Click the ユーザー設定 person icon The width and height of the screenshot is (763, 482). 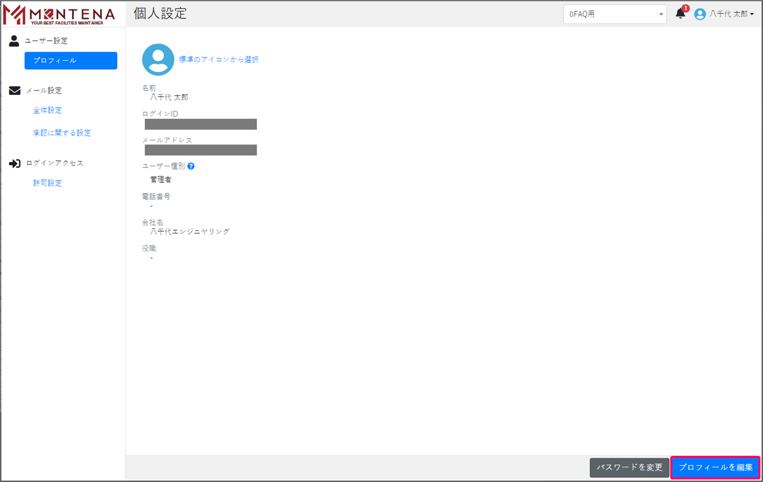click(x=14, y=41)
